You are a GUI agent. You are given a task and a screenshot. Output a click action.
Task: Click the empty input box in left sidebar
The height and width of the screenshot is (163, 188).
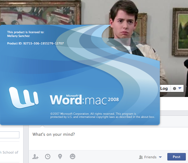click(10, 135)
